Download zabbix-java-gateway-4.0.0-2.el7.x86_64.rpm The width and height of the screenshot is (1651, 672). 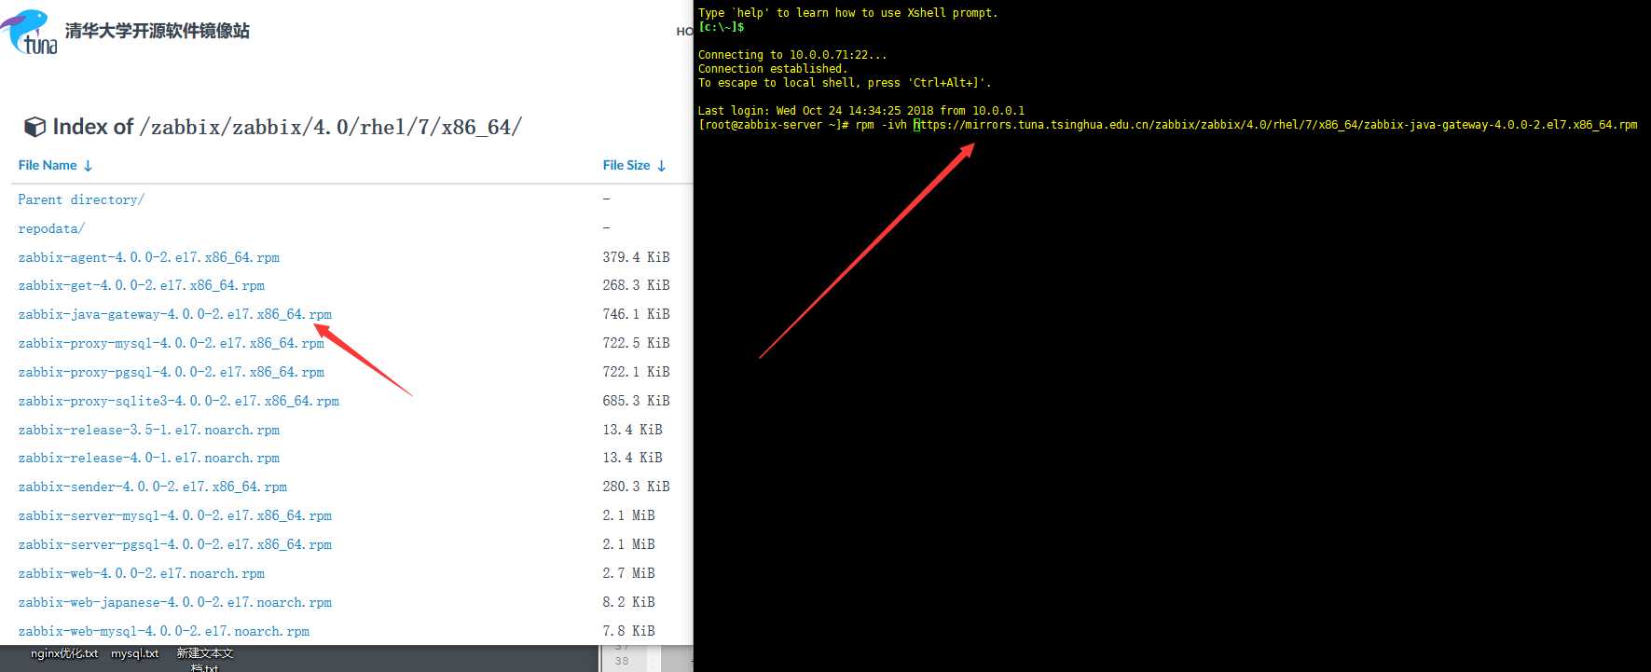(x=175, y=314)
